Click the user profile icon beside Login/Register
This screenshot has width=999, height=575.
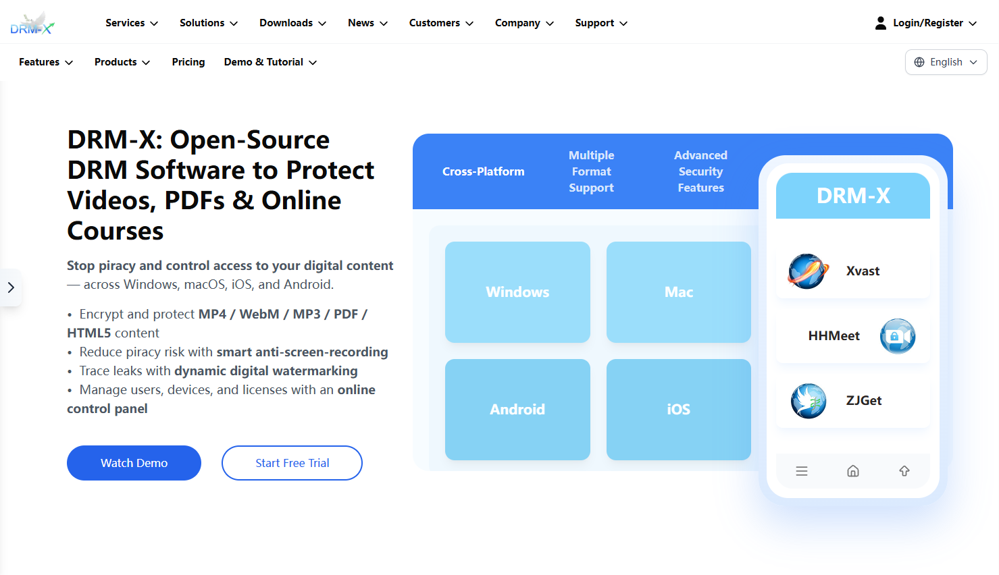[x=880, y=23]
